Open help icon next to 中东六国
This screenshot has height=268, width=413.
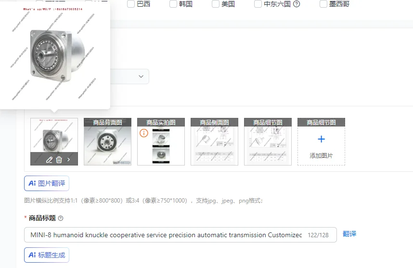coord(297,4)
